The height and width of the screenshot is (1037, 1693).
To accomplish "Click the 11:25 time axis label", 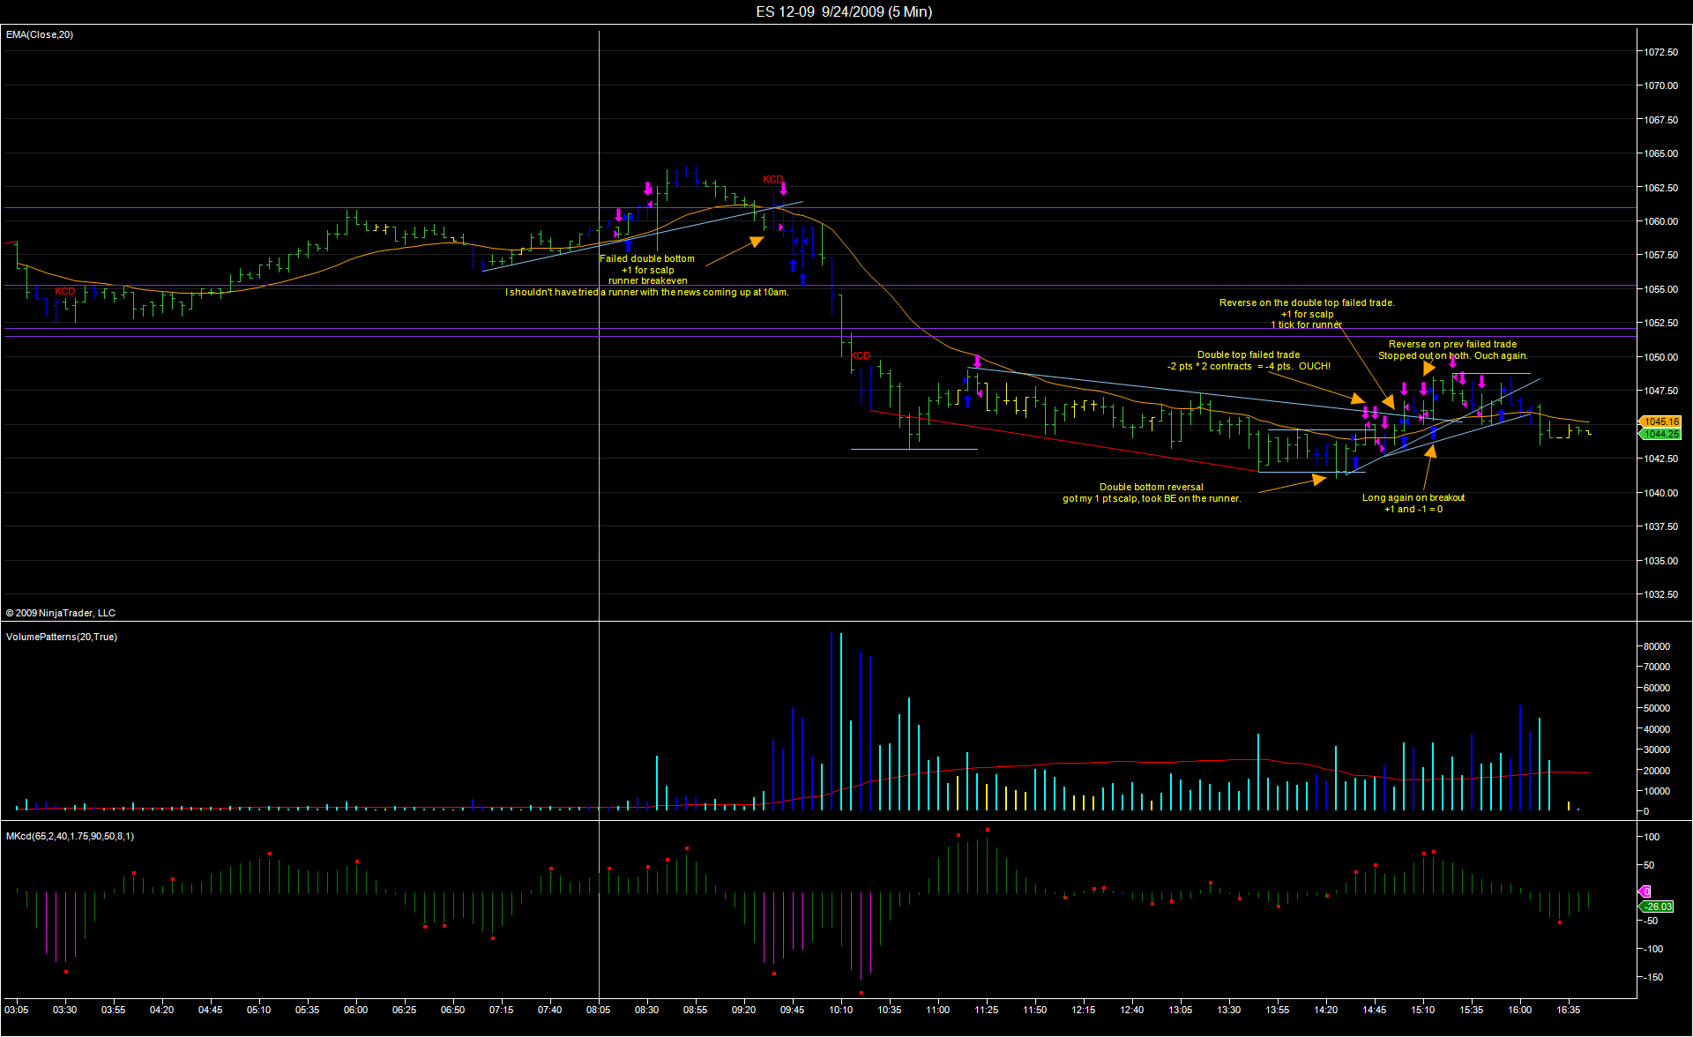I will [986, 1010].
